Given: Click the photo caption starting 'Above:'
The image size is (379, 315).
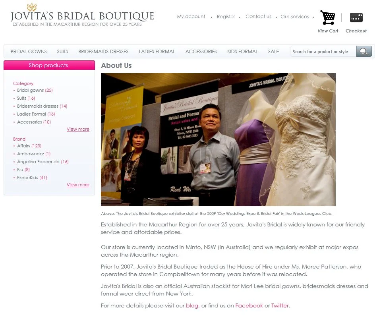Looking at the screenshot, I should pos(217,213).
